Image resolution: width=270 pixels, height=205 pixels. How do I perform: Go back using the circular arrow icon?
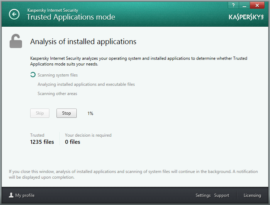tap(14, 14)
